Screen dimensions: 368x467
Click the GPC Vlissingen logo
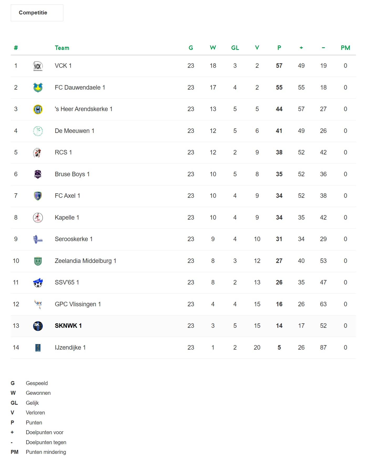(38, 304)
